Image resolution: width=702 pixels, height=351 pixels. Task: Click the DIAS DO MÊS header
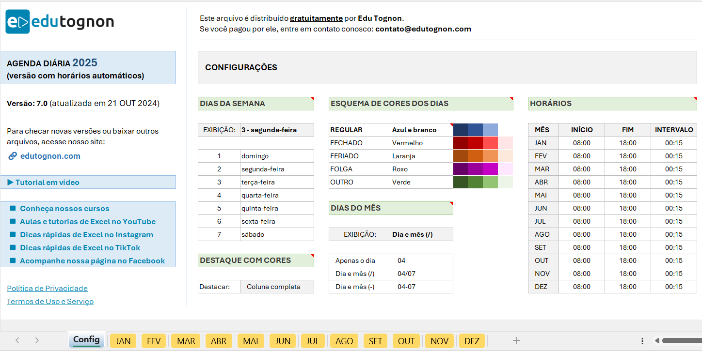(391, 208)
